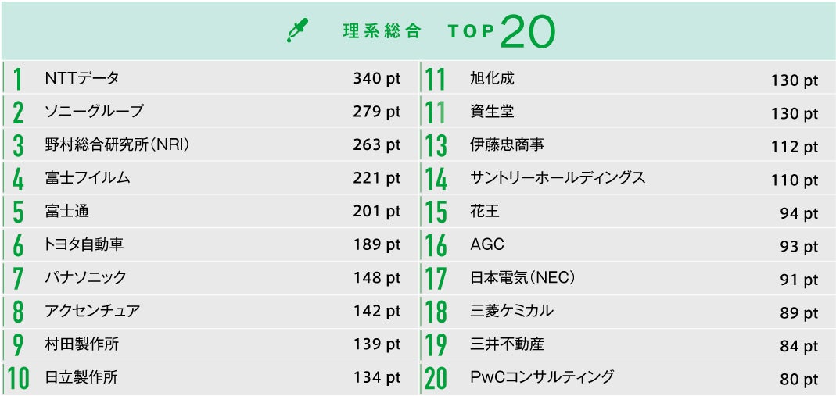Open 伊藤忠商事 ranking row
Viewport: 836px width, 396px height.
point(508,145)
